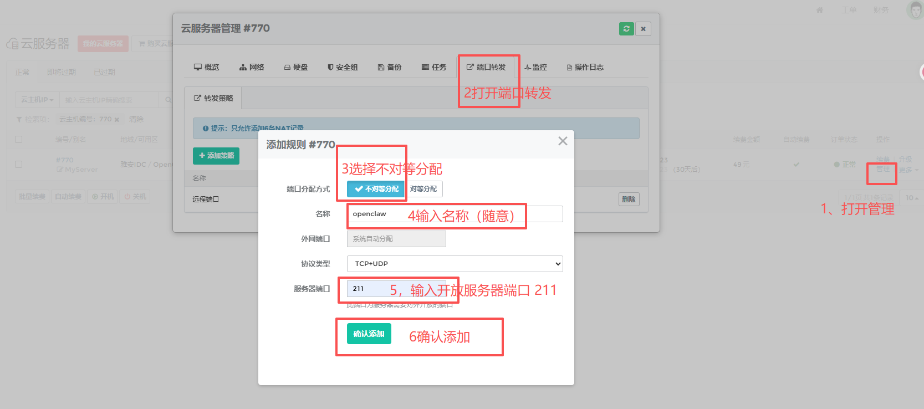This screenshot has width=924, height=409.
Task: Click the 管理 link for server #770
Action: pos(883,169)
